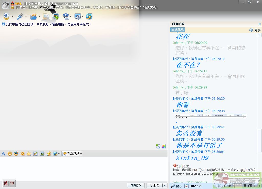Open the 訊息記錄 dropdown in the toolbar

[72, 154]
